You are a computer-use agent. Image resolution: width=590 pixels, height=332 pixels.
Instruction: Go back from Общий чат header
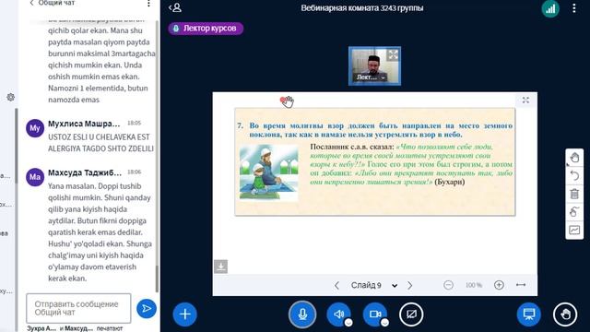click(x=31, y=3)
